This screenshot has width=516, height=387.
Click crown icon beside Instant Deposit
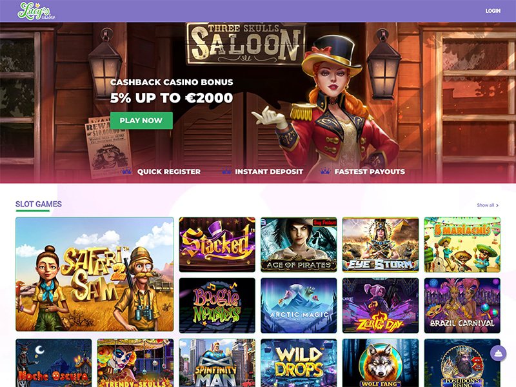coord(226,171)
